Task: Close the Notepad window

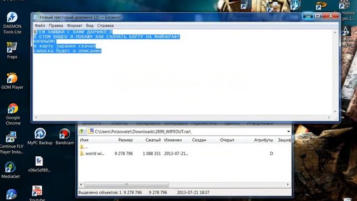Action: (331, 16)
